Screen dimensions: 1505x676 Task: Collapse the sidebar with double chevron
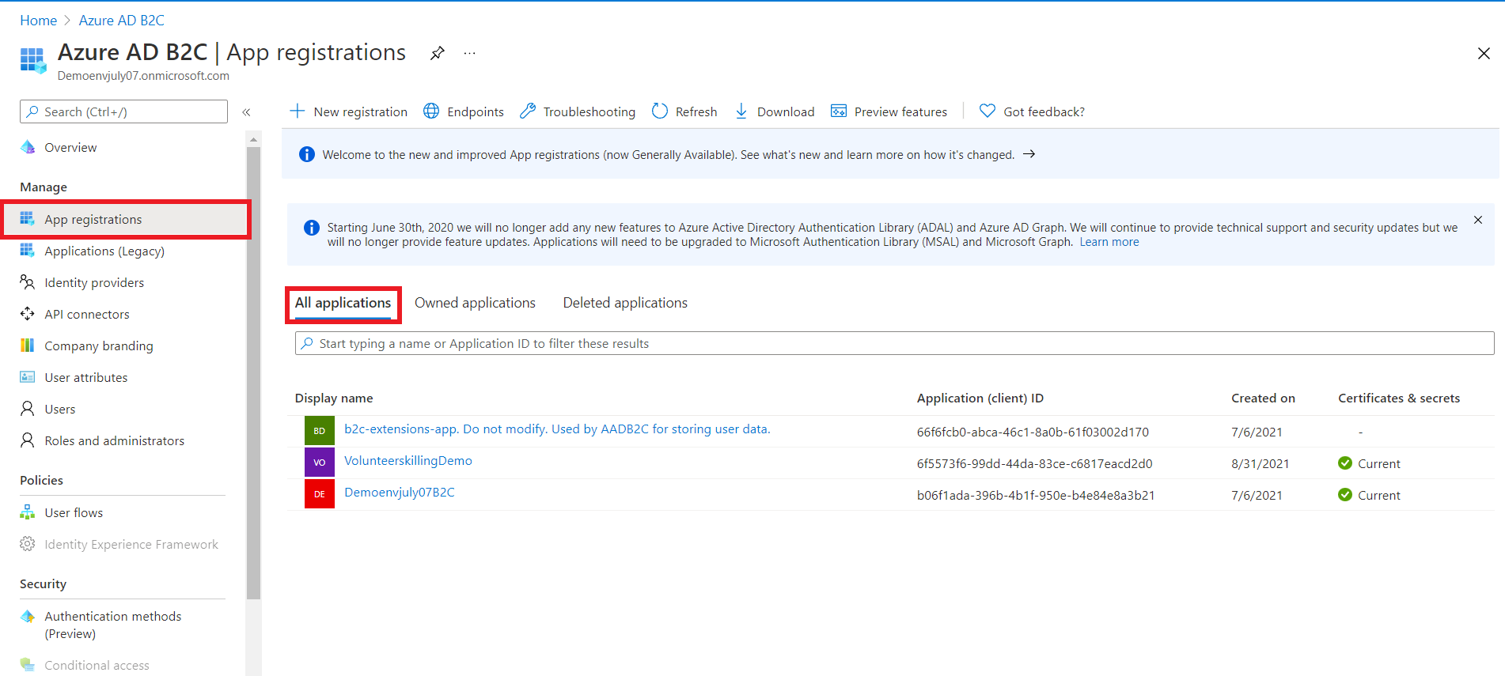coord(246,112)
